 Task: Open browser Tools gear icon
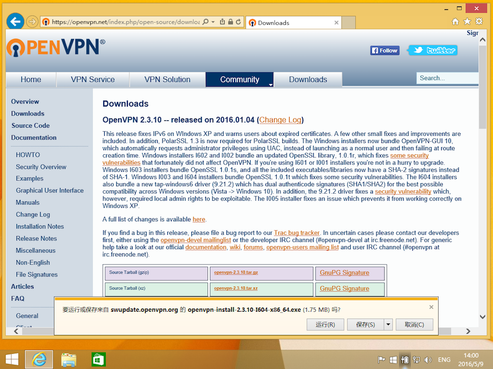[479, 22]
